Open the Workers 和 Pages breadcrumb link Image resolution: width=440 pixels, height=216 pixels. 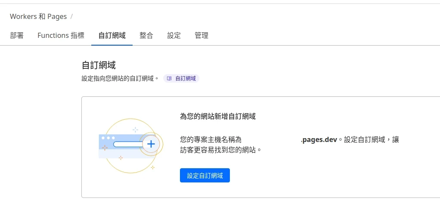coord(38,17)
